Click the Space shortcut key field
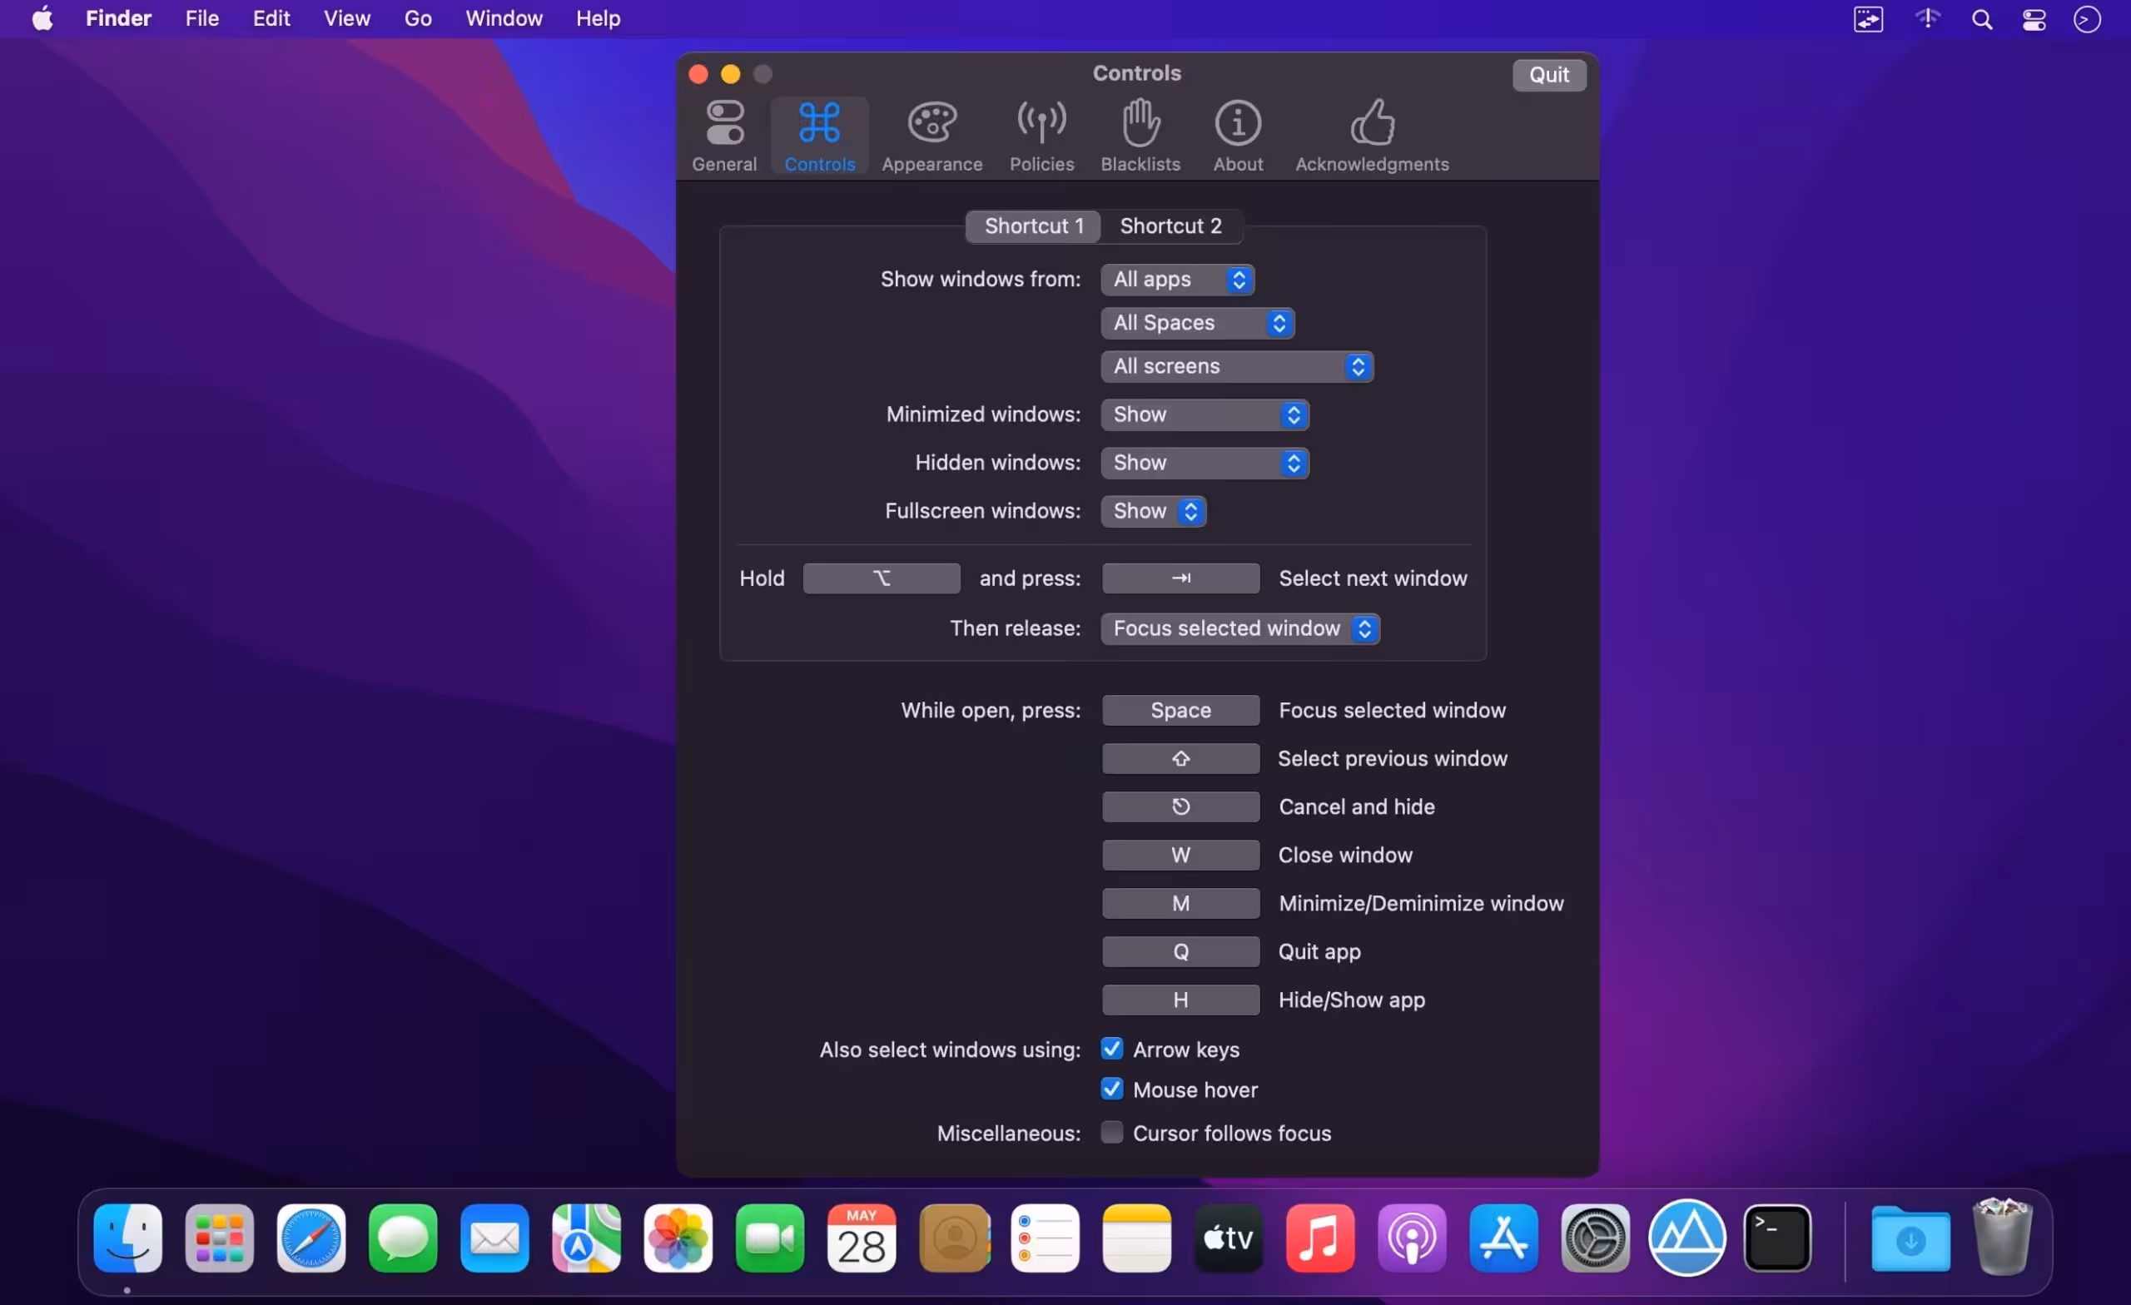This screenshot has width=2131, height=1305. (1180, 710)
